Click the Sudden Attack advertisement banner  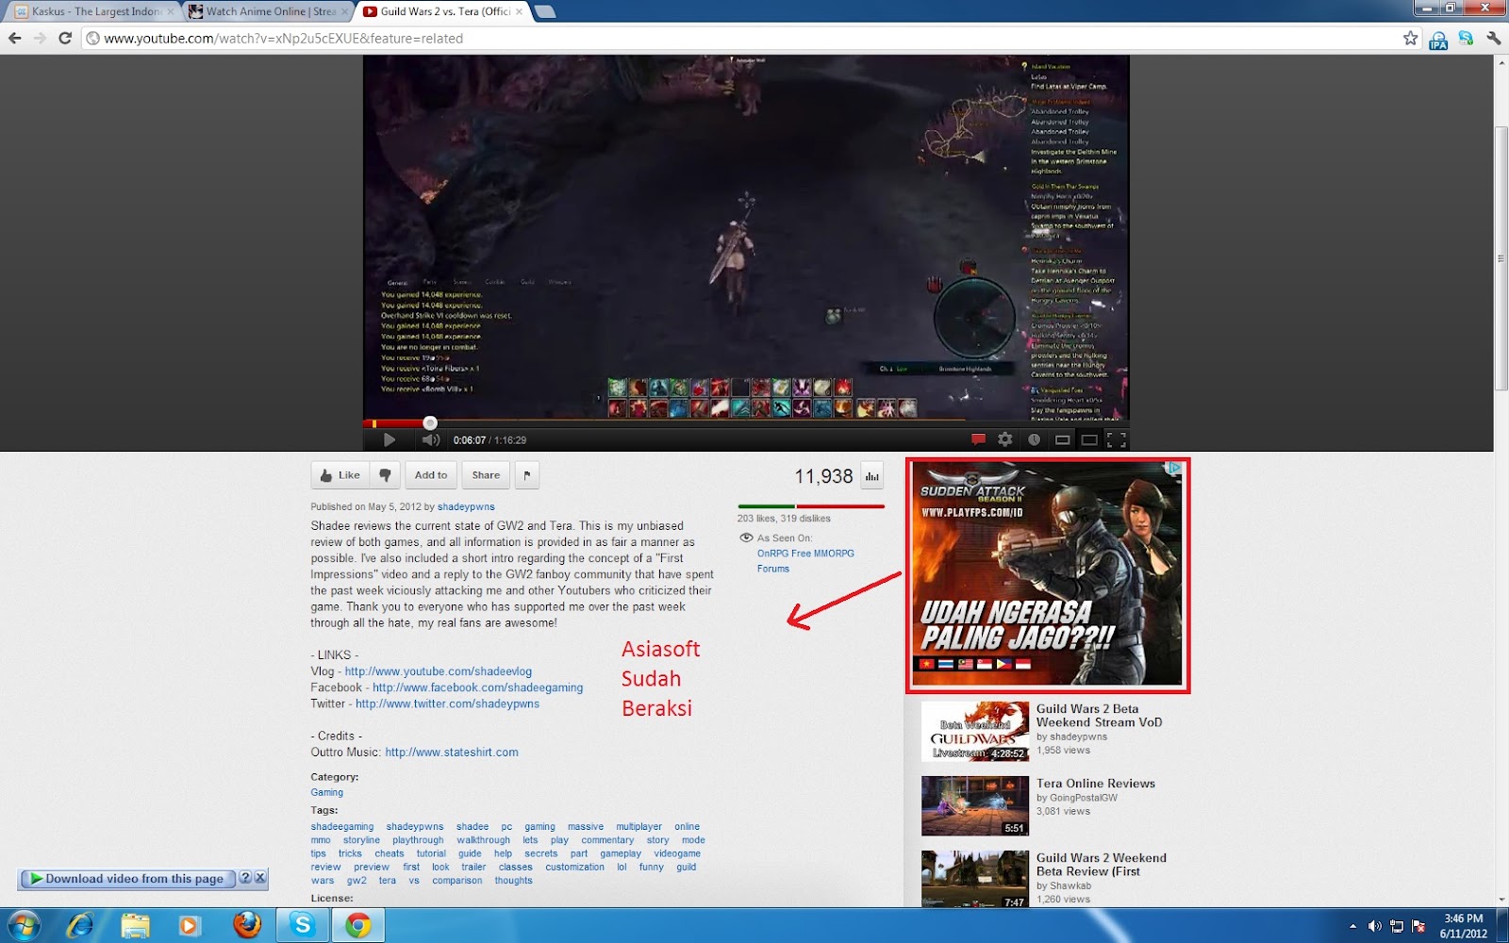coord(1047,574)
